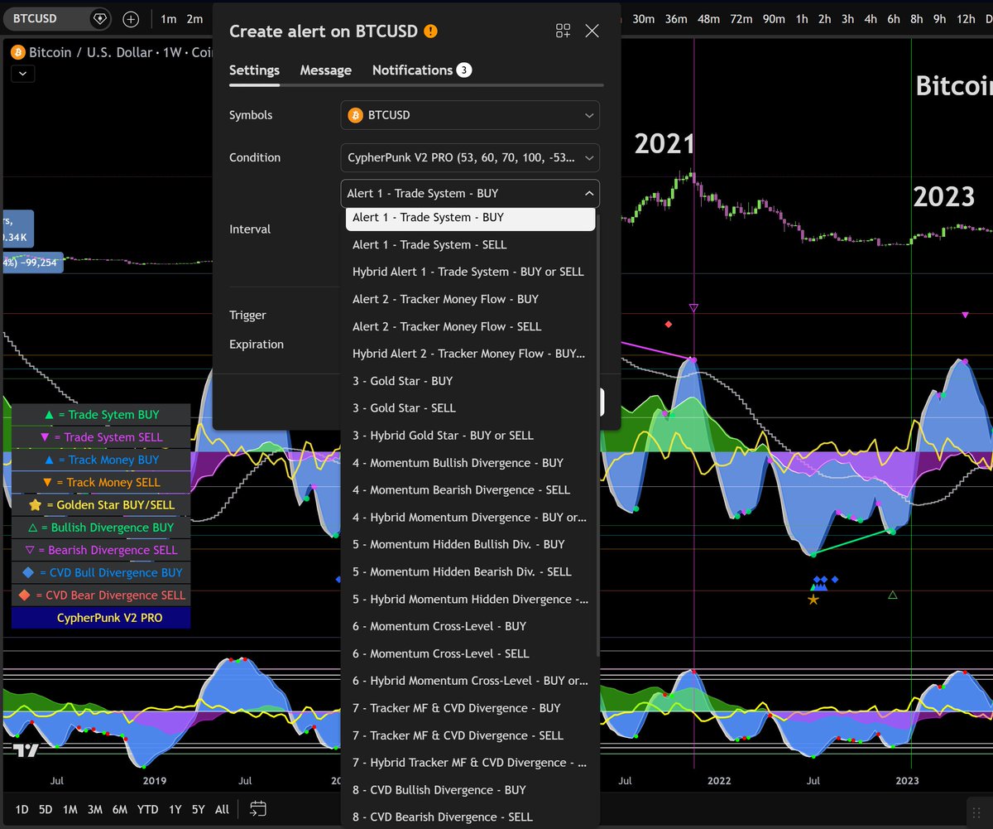This screenshot has width=993, height=829.
Task: Choose 7 - Hybrid Tracker MF & CVD Divergence
Action: coord(470,763)
